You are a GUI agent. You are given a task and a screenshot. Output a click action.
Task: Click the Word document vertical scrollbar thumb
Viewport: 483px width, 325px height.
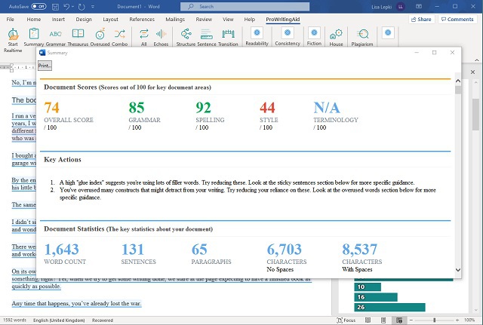(x=476, y=115)
